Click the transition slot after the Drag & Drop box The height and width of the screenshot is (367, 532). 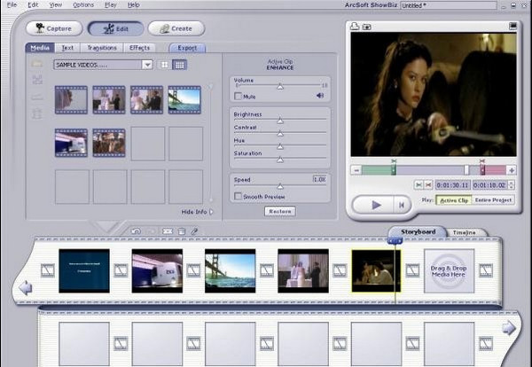click(x=486, y=270)
